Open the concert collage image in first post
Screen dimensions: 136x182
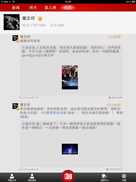tap(70, 77)
